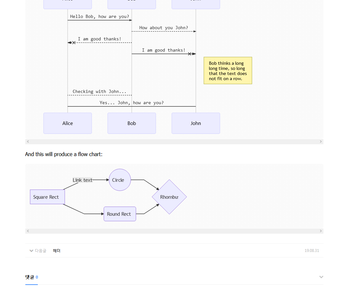Image resolution: width=342 pixels, height=292 pixels.
Task: Click the Link text edge label
Action: pyautogui.click(x=82, y=180)
